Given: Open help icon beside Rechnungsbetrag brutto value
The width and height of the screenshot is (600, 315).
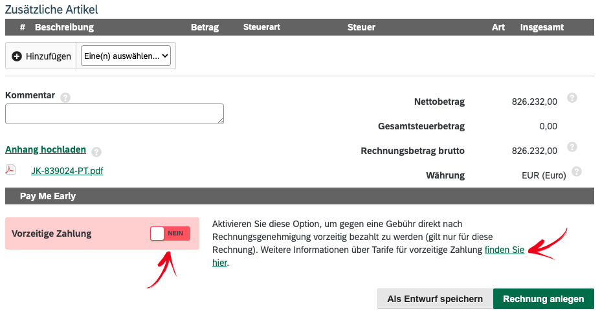Looking at the screenshot, I should (572, 147).
